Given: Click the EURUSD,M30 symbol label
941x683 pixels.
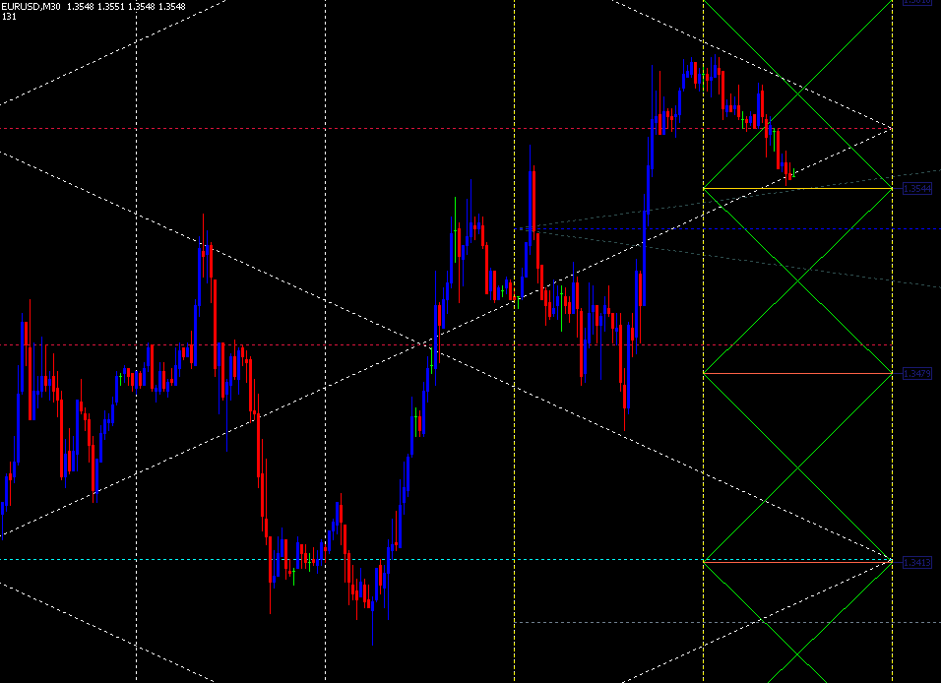Looking at the screenshot, I should click(x=31, y=7).
